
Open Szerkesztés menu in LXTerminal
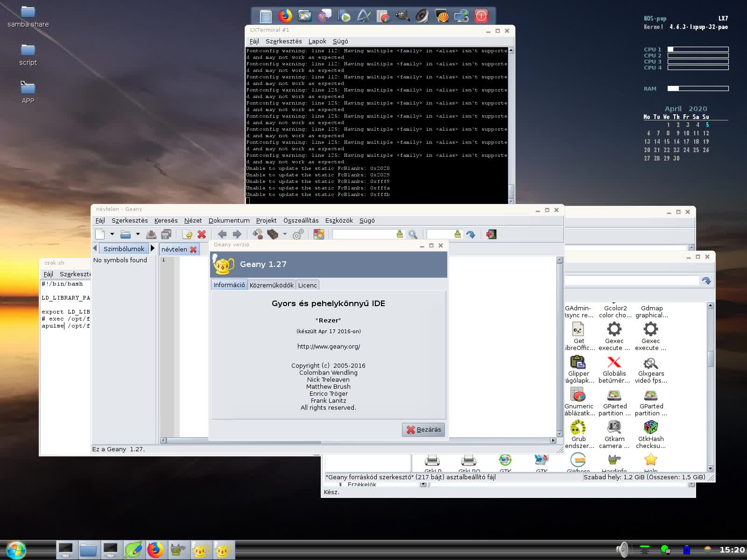pyautogui.click(x=283, y=42)
